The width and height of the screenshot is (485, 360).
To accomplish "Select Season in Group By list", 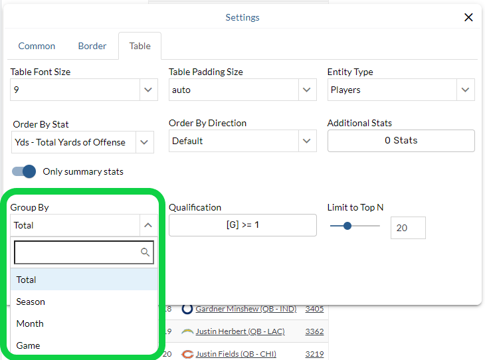I will 31,302.
